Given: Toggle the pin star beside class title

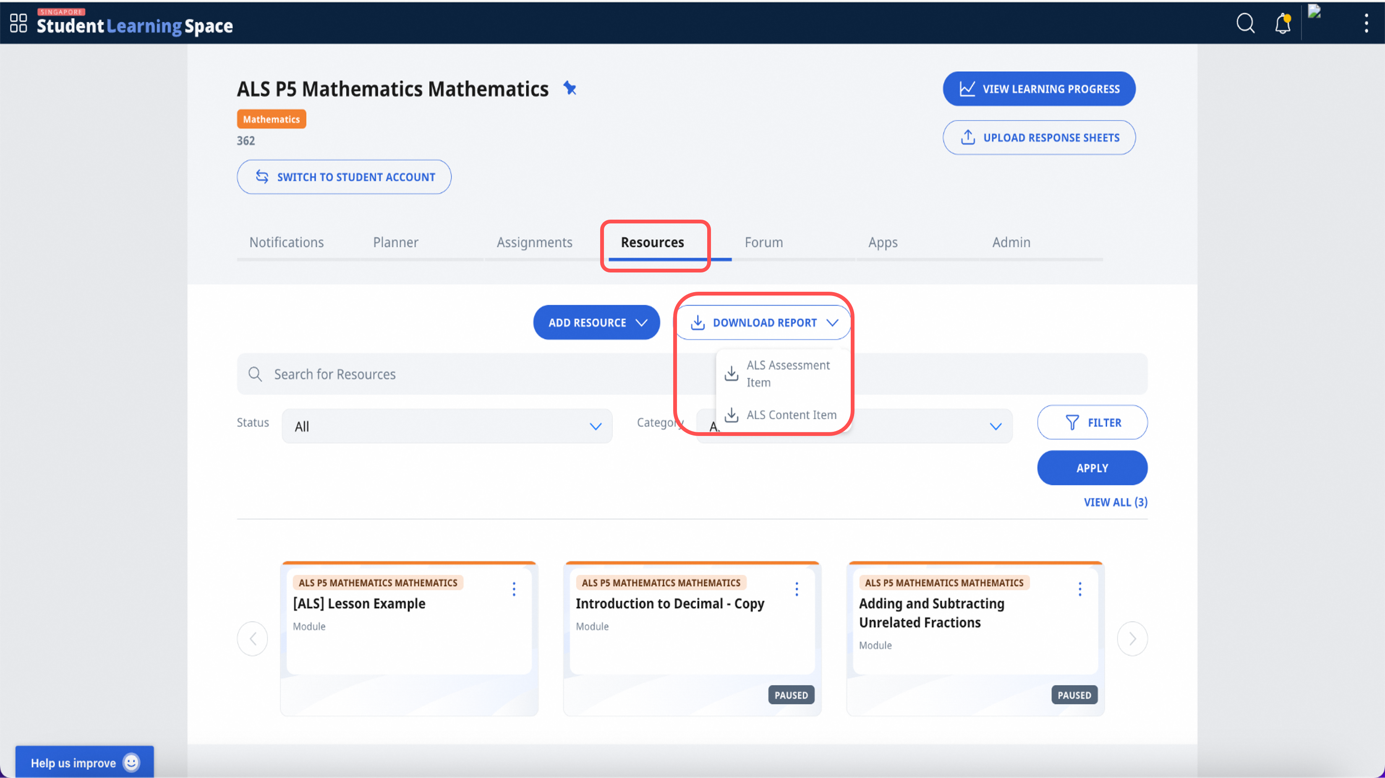Looking at the screenshot, I should pyautogui.click(x=570, y=88).
